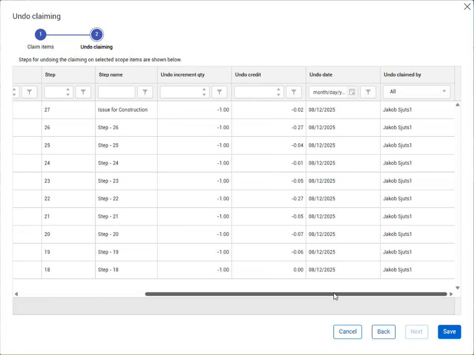Open the Undo date calendar picker

click(x=352, y=92)
